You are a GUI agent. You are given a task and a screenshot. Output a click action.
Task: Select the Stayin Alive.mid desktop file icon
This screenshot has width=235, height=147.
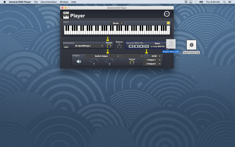(192, 45)
